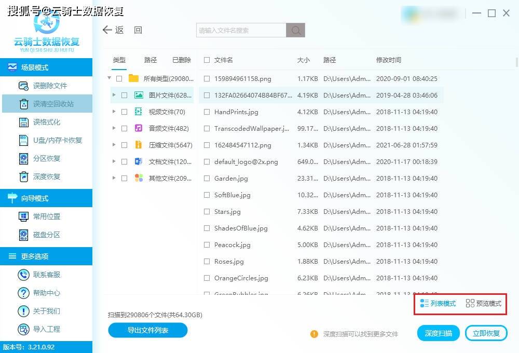Viewport: 519px width, 353px height.
Task: Open 帮助中心 question mark icon
Action: (23, 293)
